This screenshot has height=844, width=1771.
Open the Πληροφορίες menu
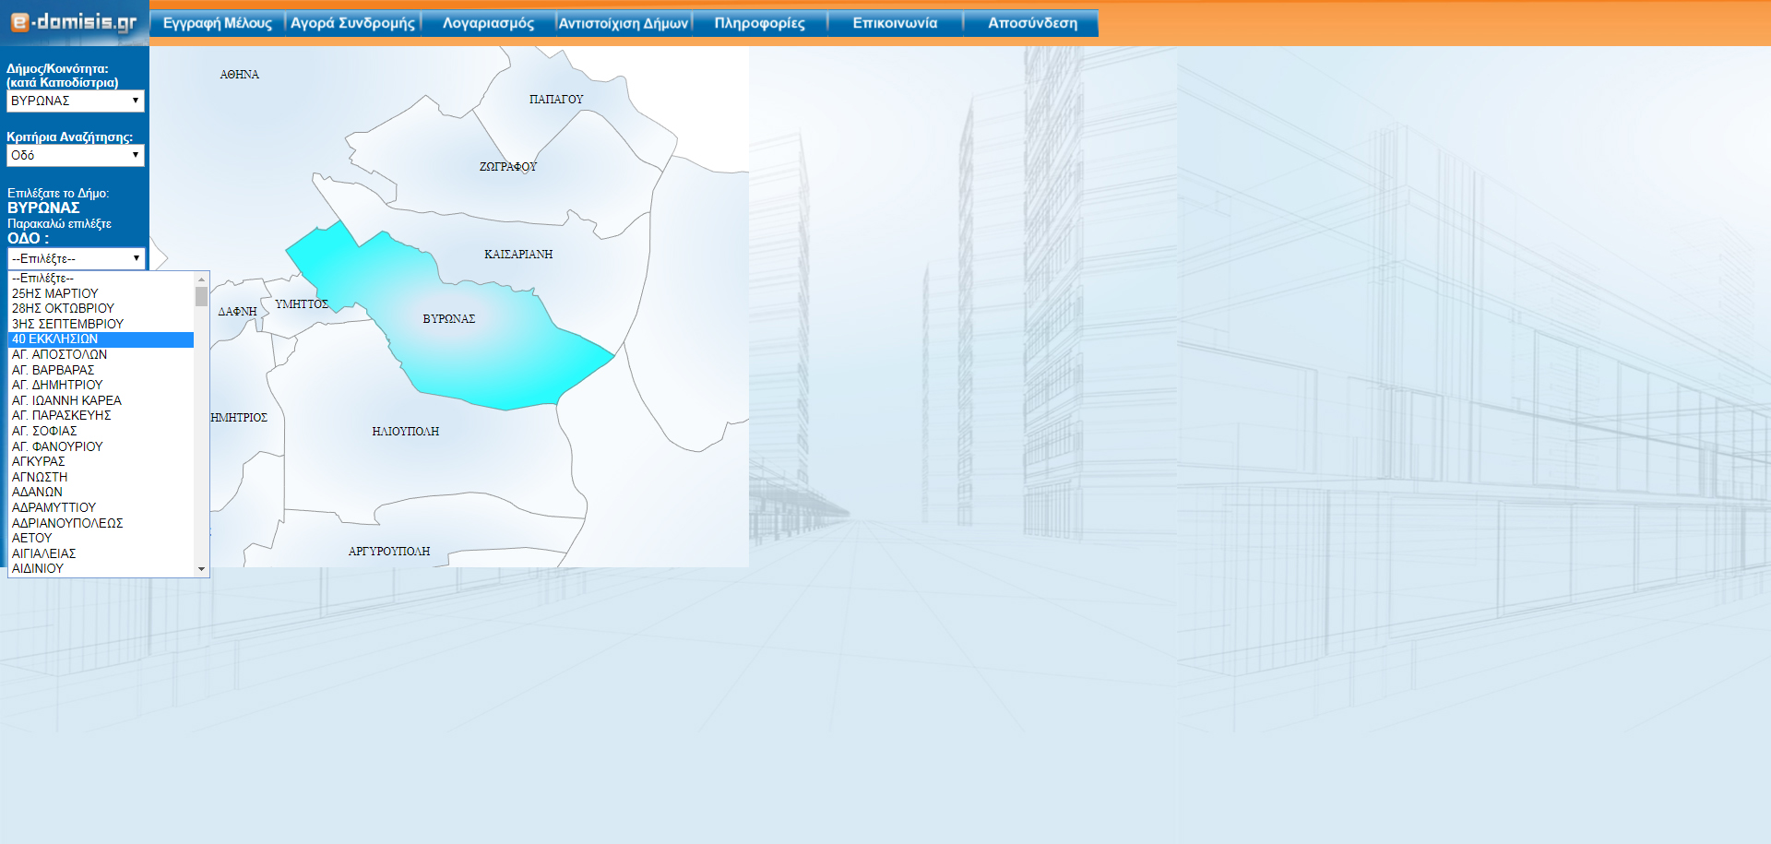click(x=759, y=23)
